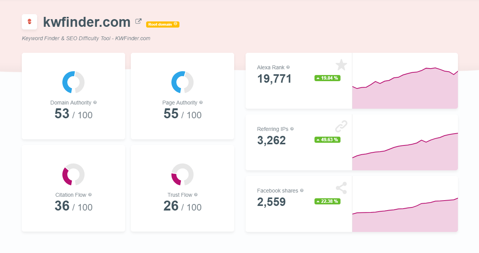Click the Domain Authority donut chart

click(x=73, y=82)
